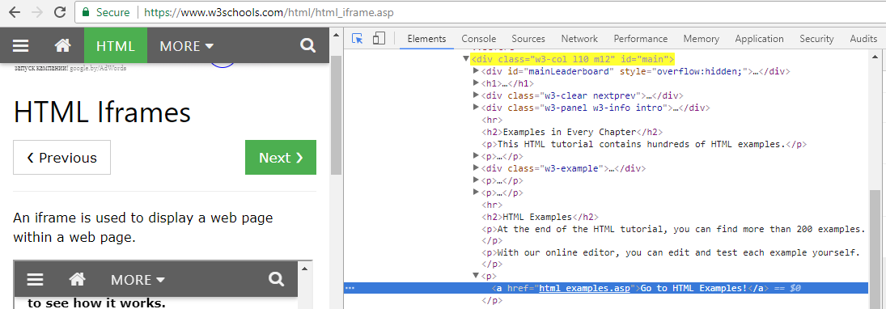
Task: Select the 'At the end of the HTML tutorial' line
Action: [673, 230]
